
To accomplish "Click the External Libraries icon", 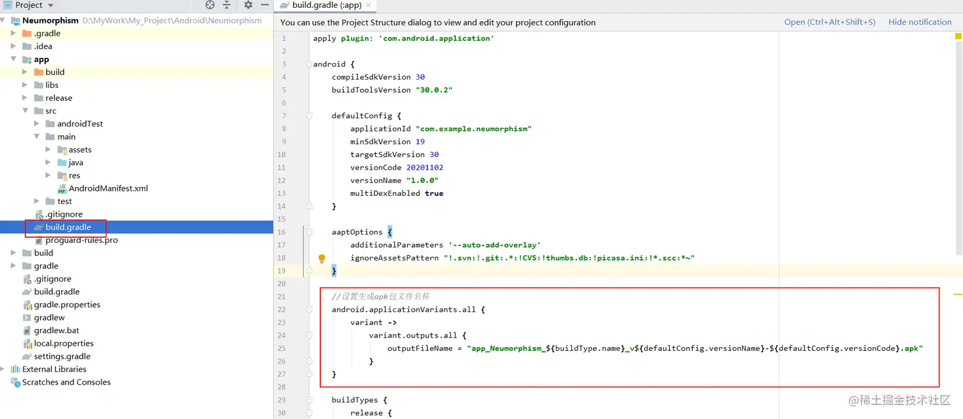I will tap(15, 369).
